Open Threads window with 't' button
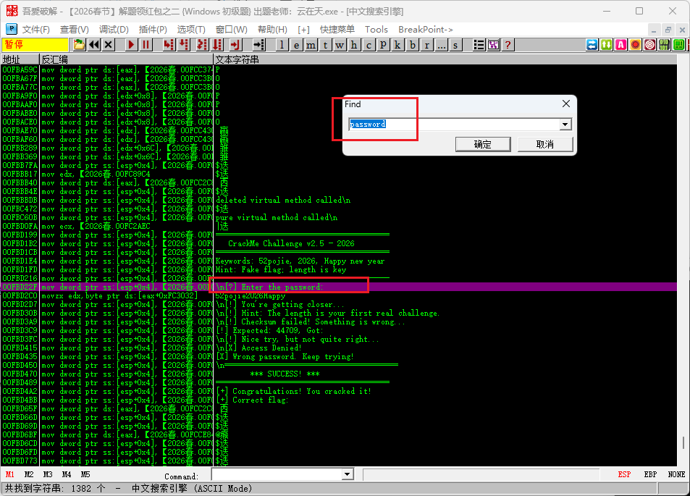The height and width of the screenshot is (496, 690). pyautogui.click(x=325, y=45)
